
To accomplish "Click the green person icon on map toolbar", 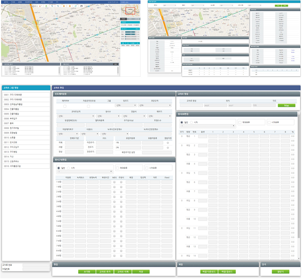I will [46, 6].
